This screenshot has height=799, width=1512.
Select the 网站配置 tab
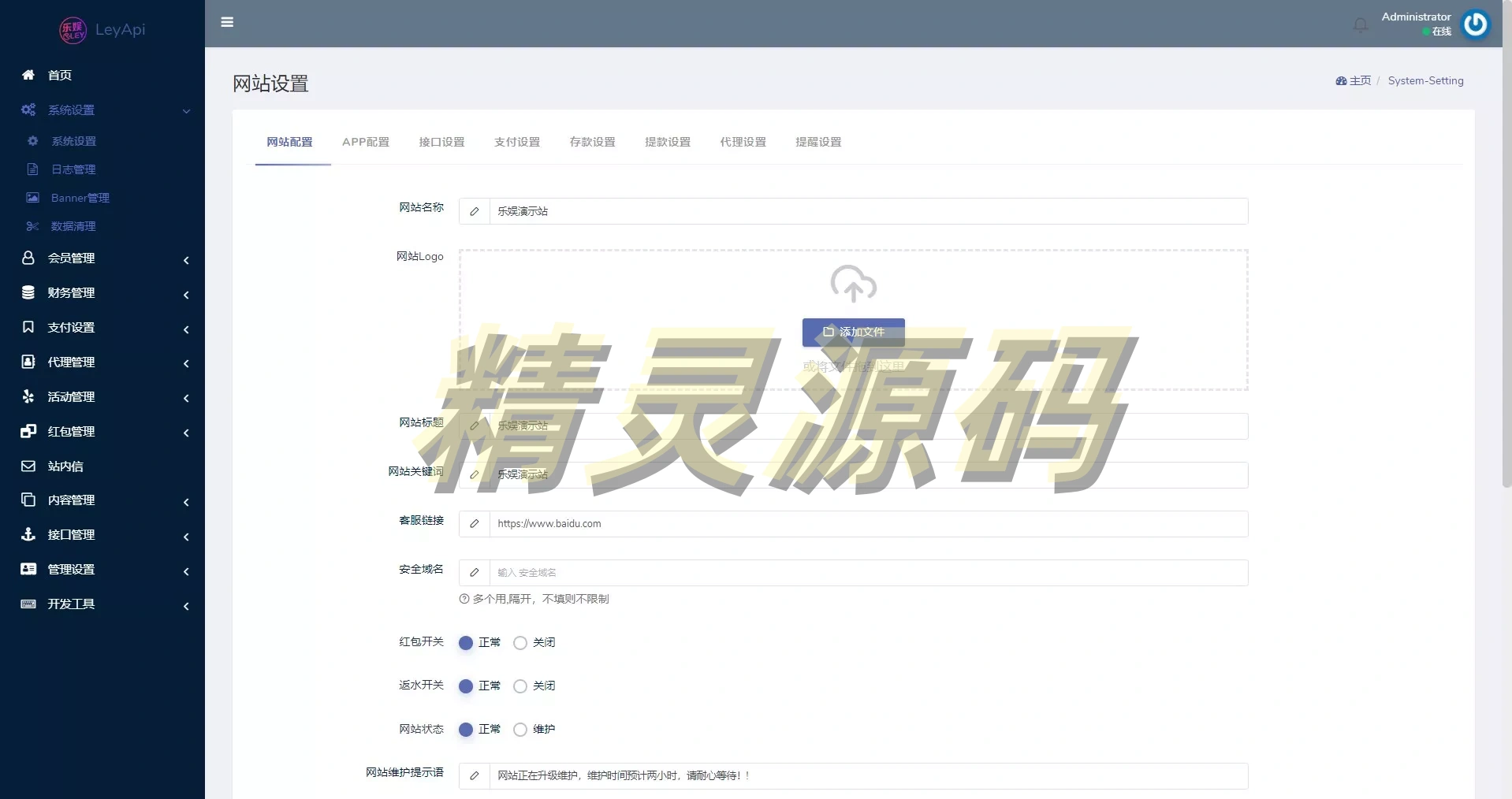point(290,142)
